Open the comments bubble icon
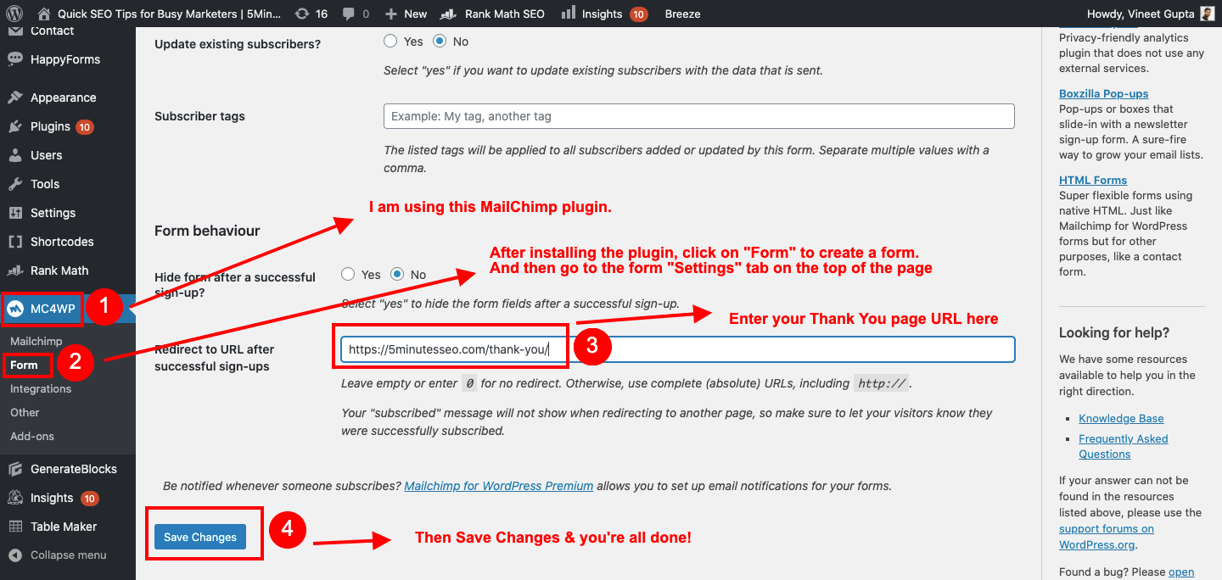Image resolution: width=1222 pixels, height=580 pixels. tap(348, 14)
